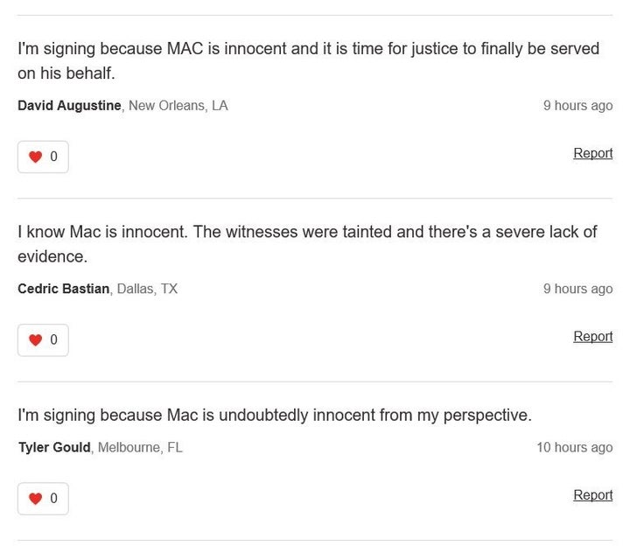Click the heart icon under Cedric Bastian's comment
630x553 pixels.
pyautogui.click(x=35, y=340)
